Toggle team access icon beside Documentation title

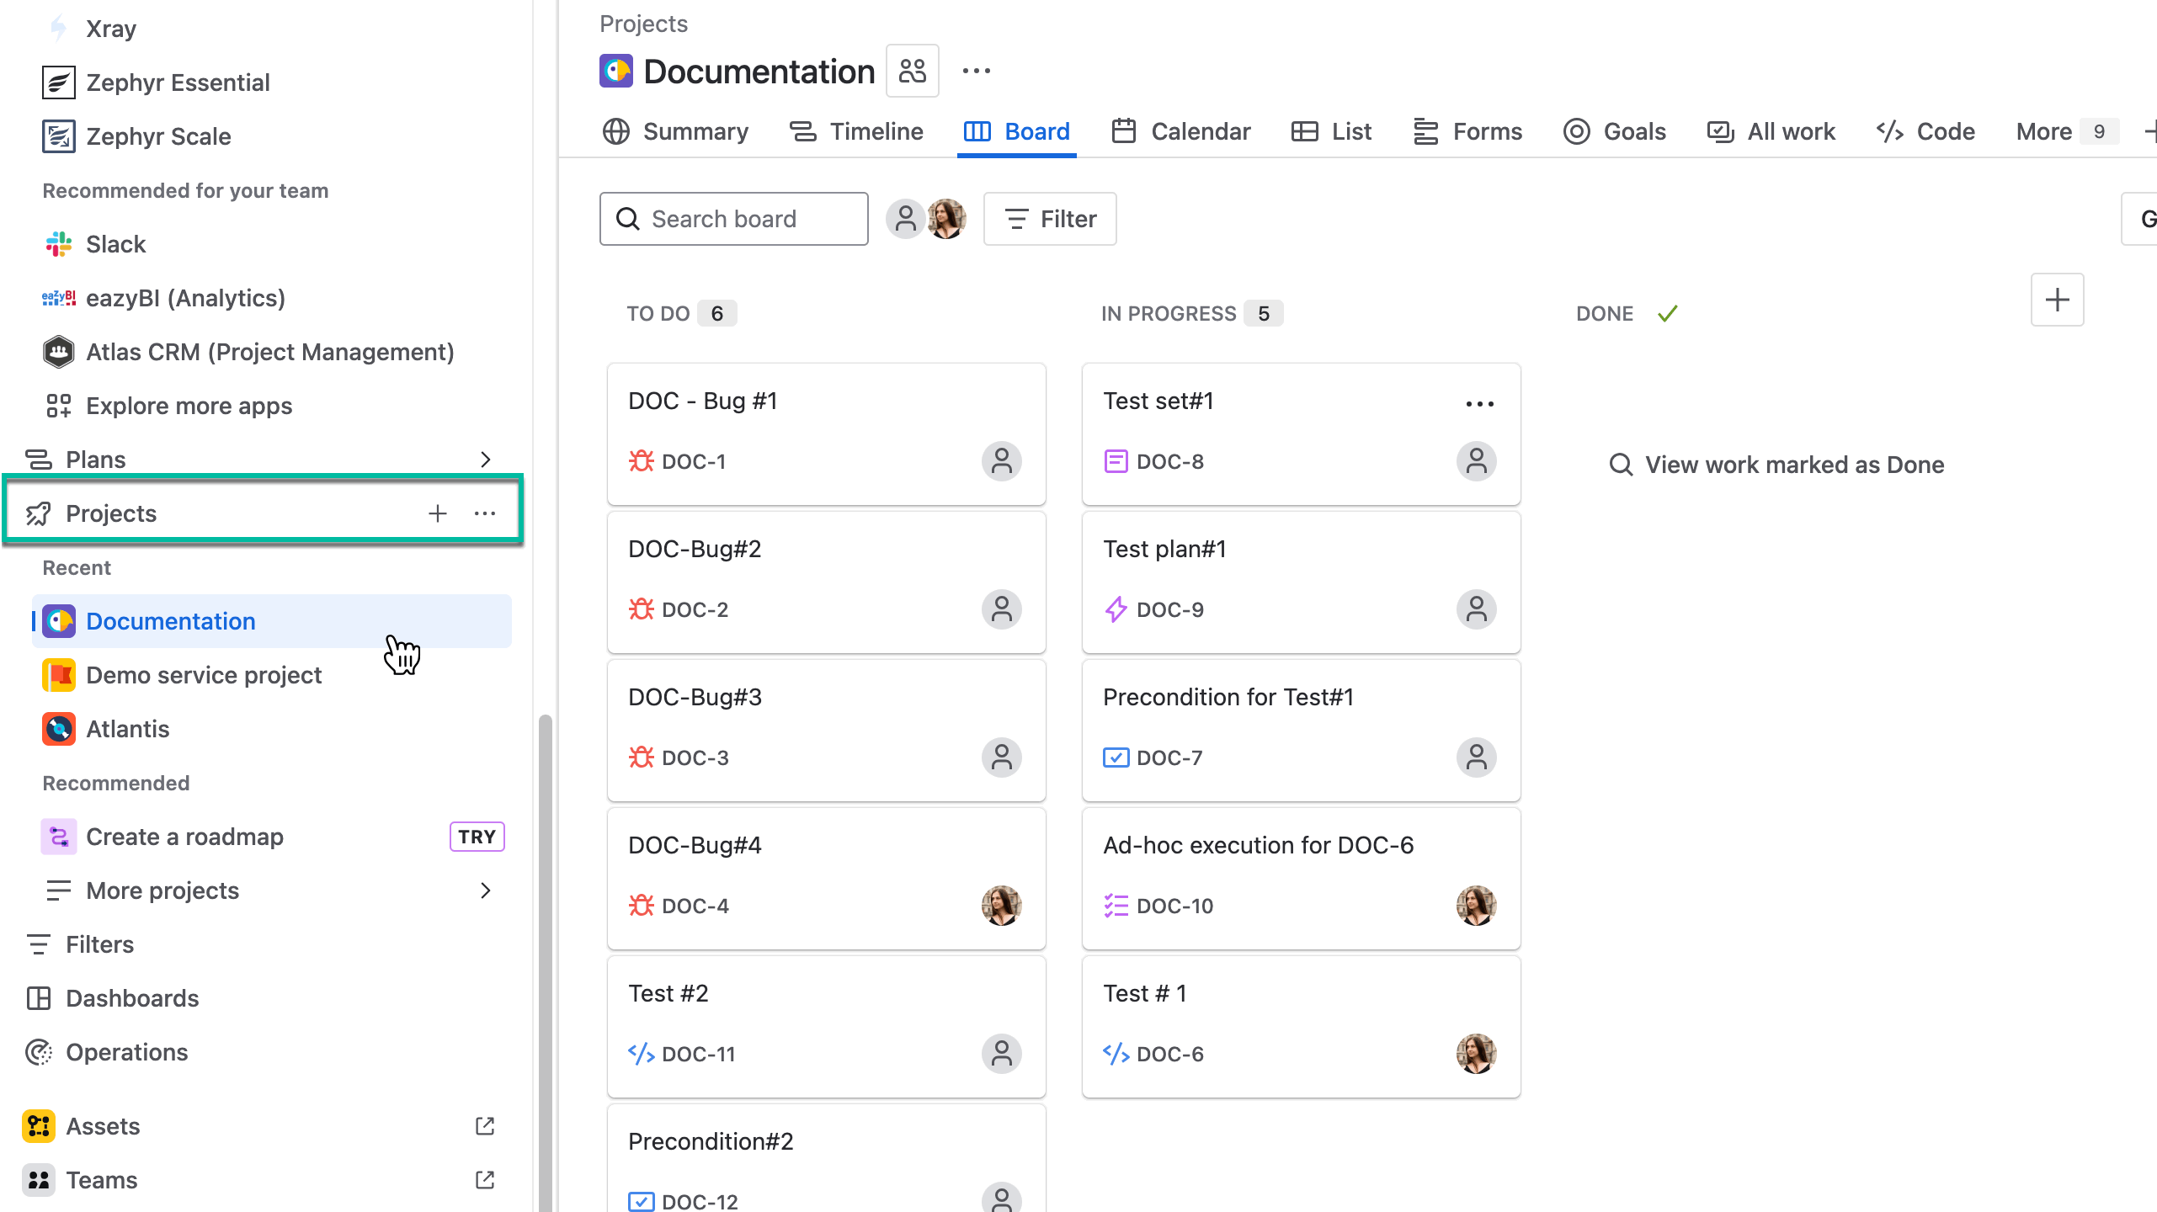(912, 71)
